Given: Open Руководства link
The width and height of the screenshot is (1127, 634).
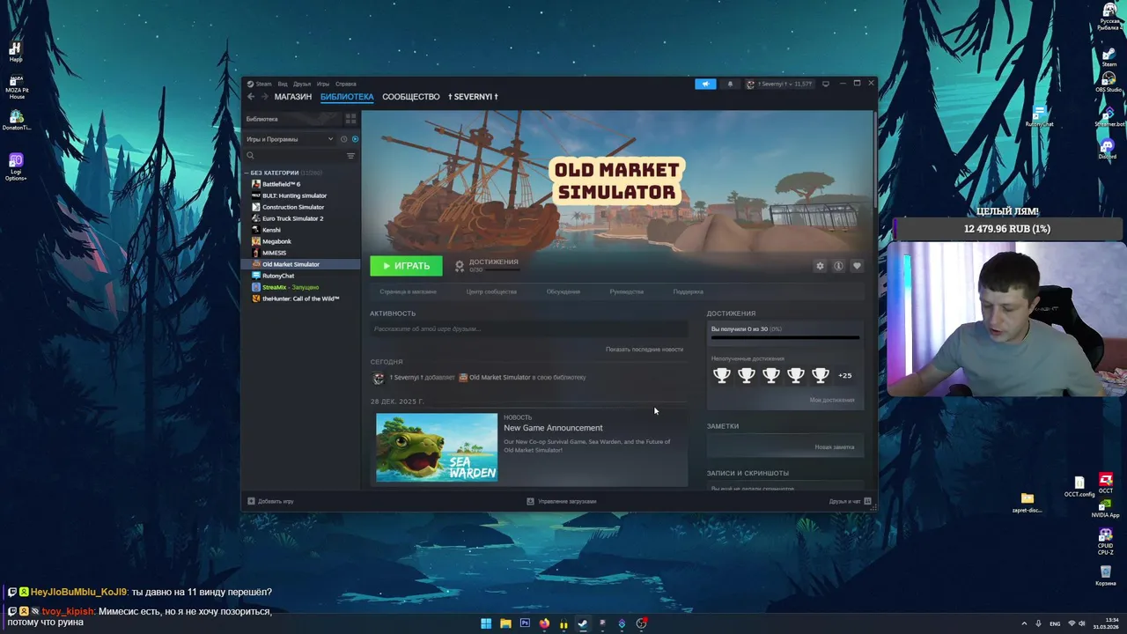Looking at the screenshot, I should [x=626, y=291].
